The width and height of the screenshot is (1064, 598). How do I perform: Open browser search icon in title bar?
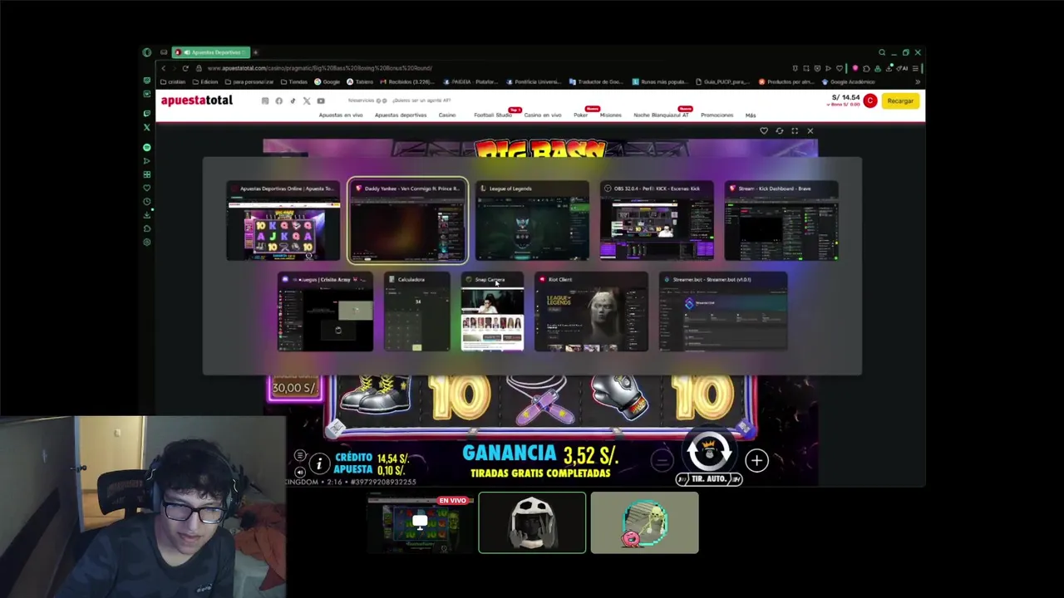tap(882, 52)
